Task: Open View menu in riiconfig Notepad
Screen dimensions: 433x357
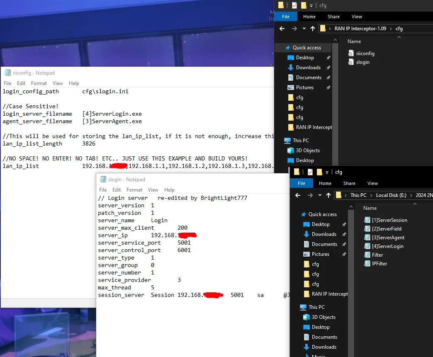Action: coord(58,83)
